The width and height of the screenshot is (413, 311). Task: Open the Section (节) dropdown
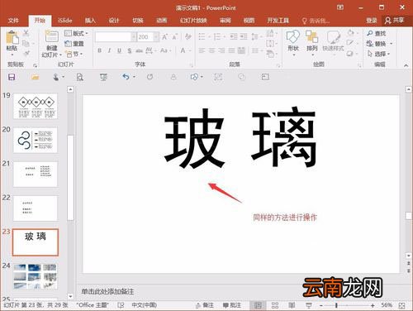point(74,54)
